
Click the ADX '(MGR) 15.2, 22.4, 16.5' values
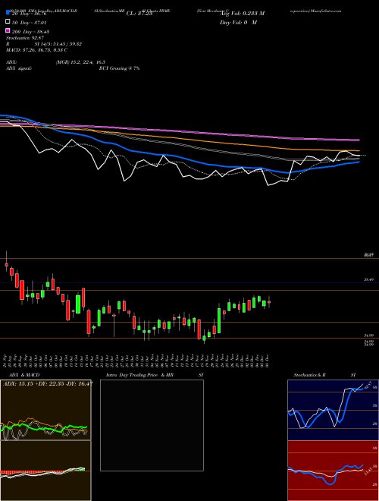coord(80,62)
